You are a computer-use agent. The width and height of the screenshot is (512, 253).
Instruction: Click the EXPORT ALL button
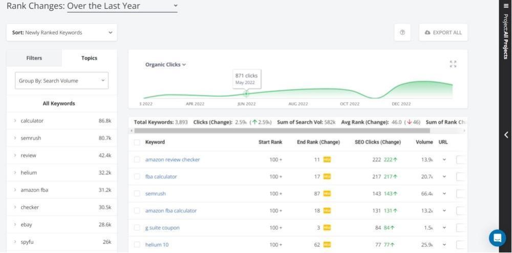pyautogui.click(x=443, y=33)
